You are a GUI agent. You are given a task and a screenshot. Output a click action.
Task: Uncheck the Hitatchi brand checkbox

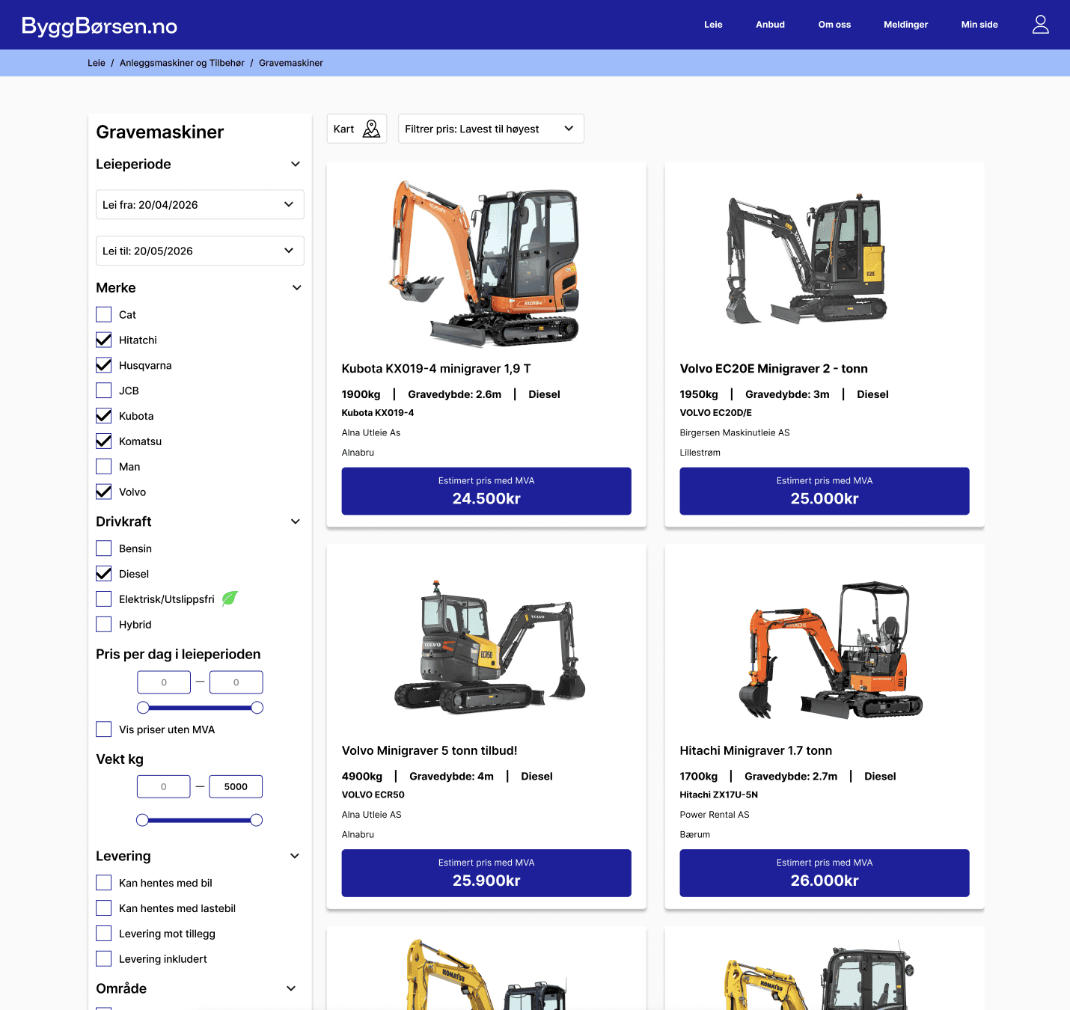[104, 340]
